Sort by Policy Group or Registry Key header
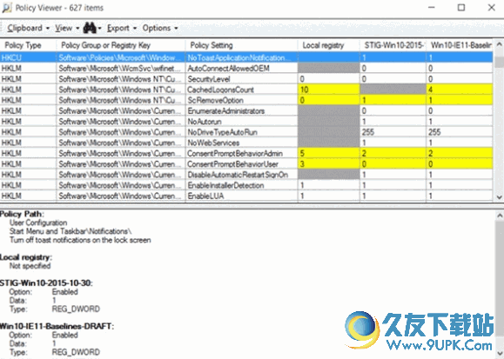Screen dimensions: 504x359 point(121,45)
